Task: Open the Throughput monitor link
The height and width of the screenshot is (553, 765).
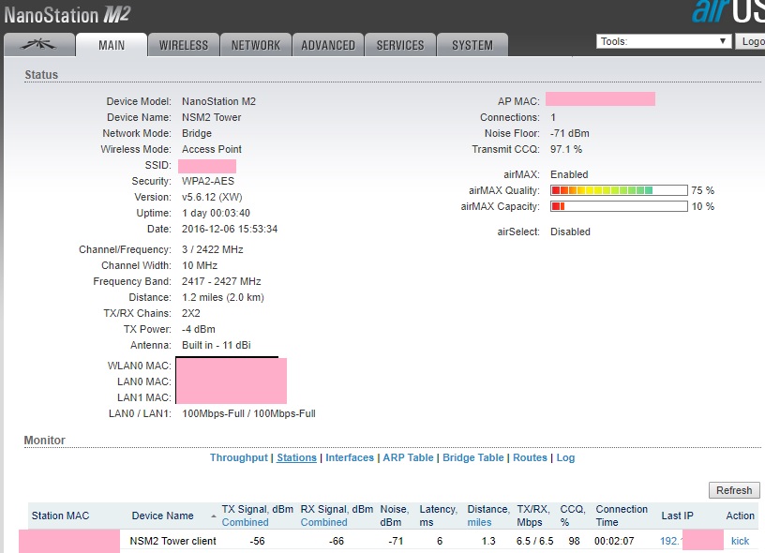Action: click(238, 457)
